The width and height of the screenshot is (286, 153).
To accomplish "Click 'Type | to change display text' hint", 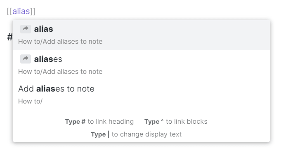I will pyautogui.click(x=136, y=134).
